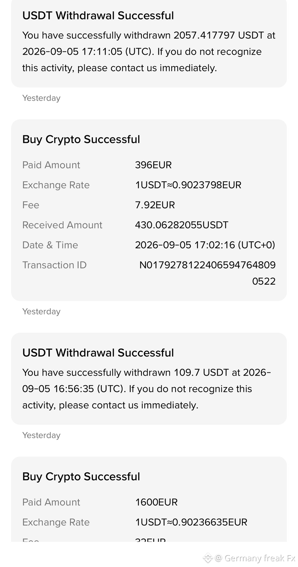
Task: Select the 430.06282055USDT received amount
Action: (182, 225)
